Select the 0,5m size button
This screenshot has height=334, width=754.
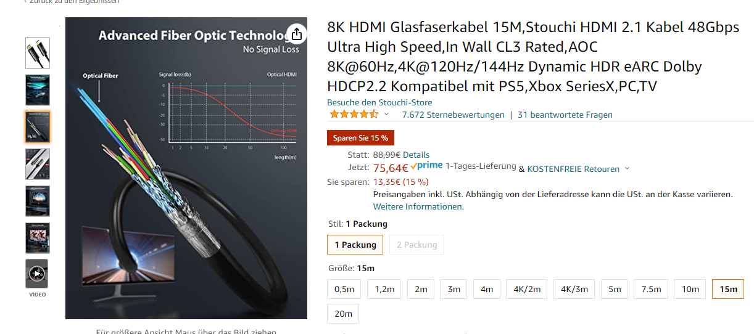[344, 289]
